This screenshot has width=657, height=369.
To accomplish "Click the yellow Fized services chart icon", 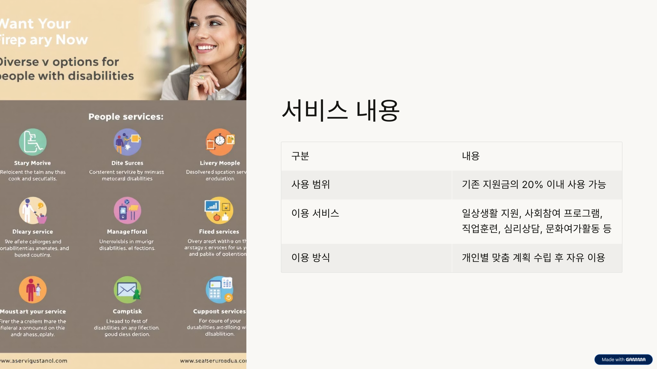I will (219, 210).
